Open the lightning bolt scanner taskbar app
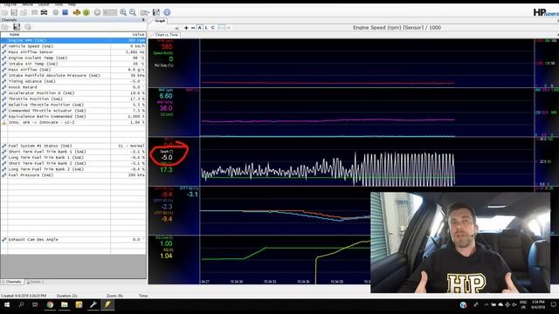This screenshot has width=559, height=314. (x=107, y=304)
